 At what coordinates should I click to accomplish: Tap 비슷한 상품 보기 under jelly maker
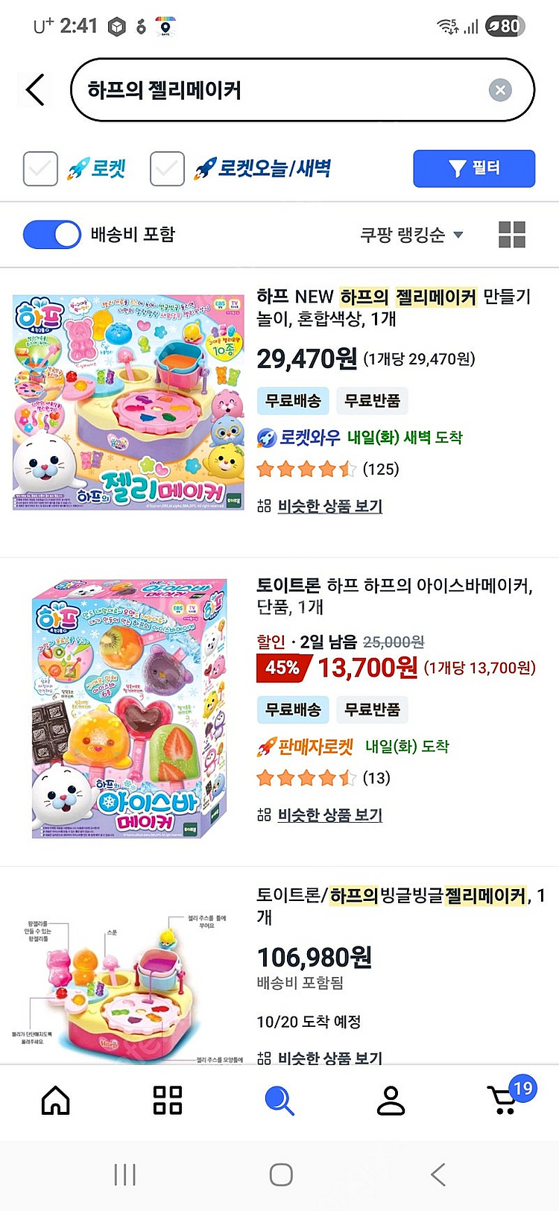coord(329,506)
